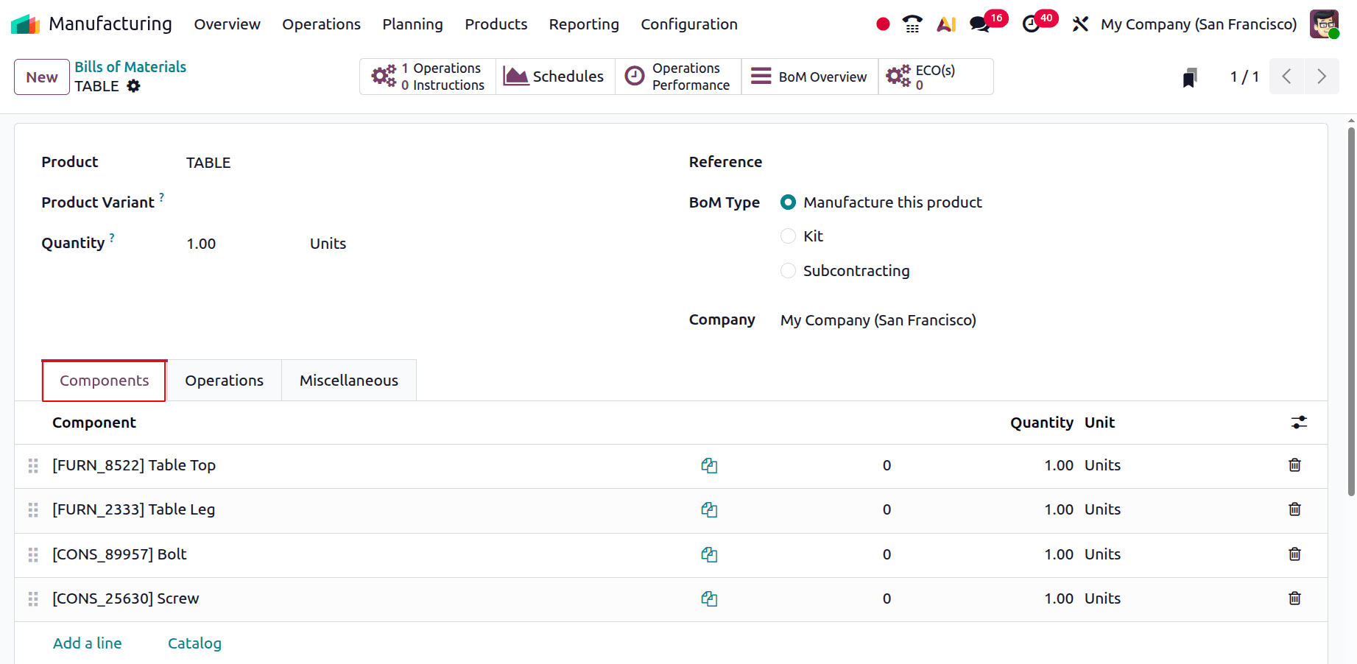Open the Operations top menu

coord(321,24)
